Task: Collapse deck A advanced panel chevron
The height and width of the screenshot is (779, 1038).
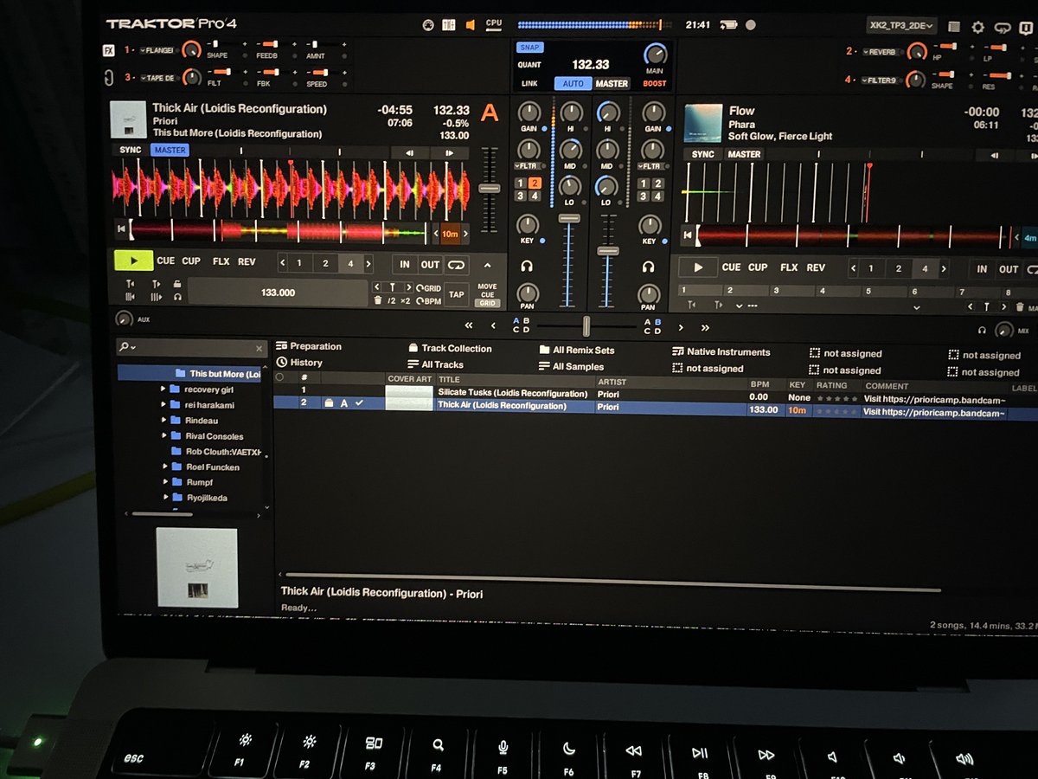Action: 487,265
